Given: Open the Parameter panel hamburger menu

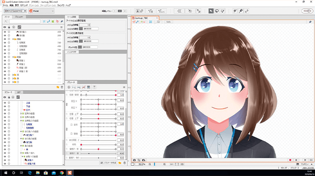Looking at the screenshot, I should click(x=124, y=87).
